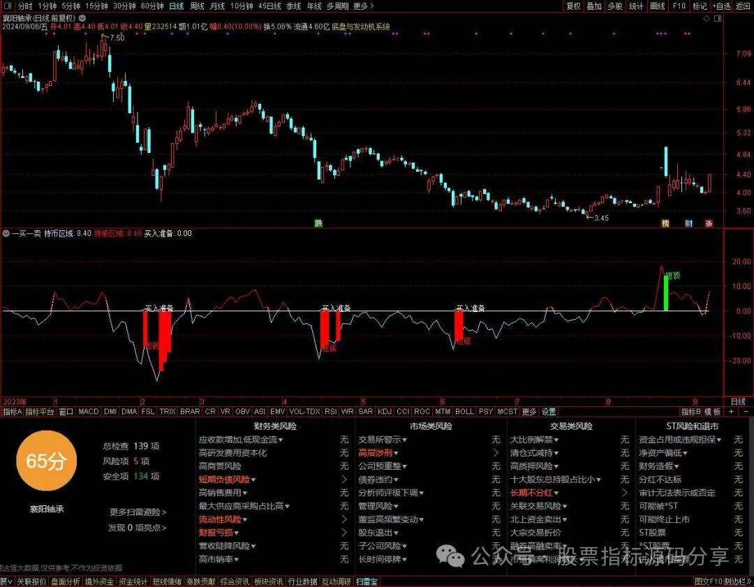Select MACD indicator tab

point(89,412)
